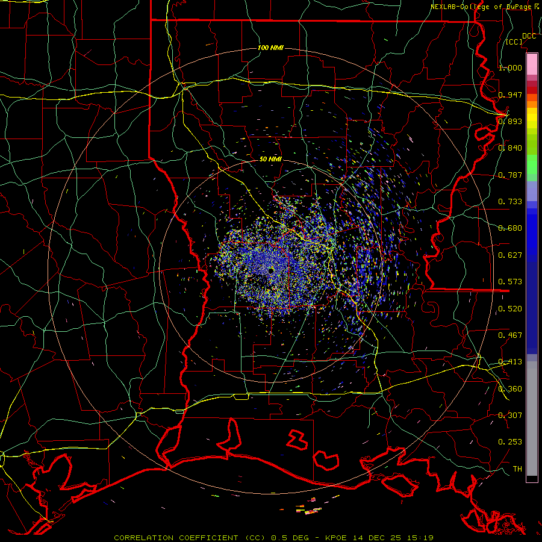Click the KPOE 14 DEC 25 15:19 timestamp
542x542 pixels.
(x=379, y=538)
